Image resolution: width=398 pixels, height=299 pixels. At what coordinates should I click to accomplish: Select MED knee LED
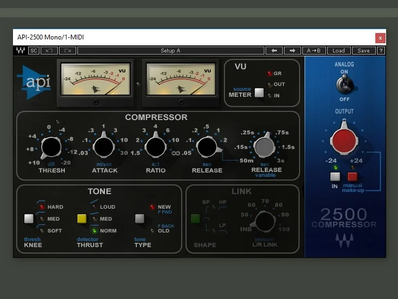42,218
